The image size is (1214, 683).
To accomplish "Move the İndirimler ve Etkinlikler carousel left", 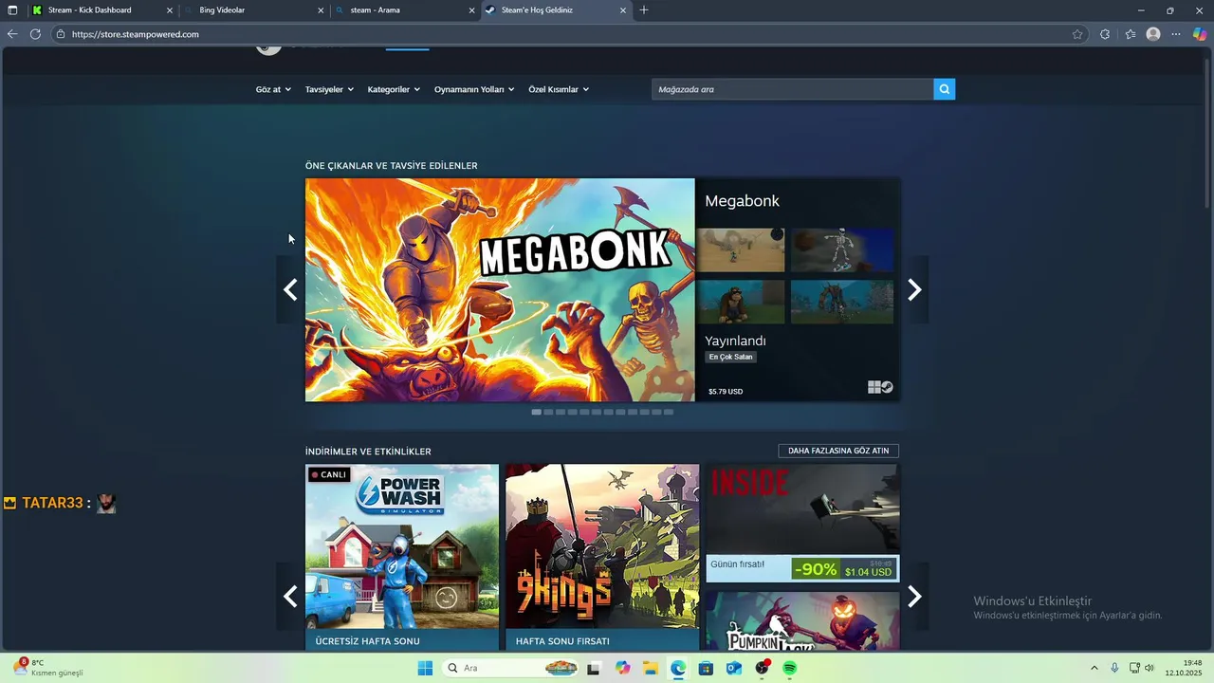I will tap(290, 596).
